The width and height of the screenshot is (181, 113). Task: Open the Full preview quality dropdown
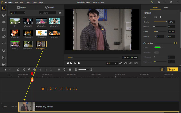(112, 63)
